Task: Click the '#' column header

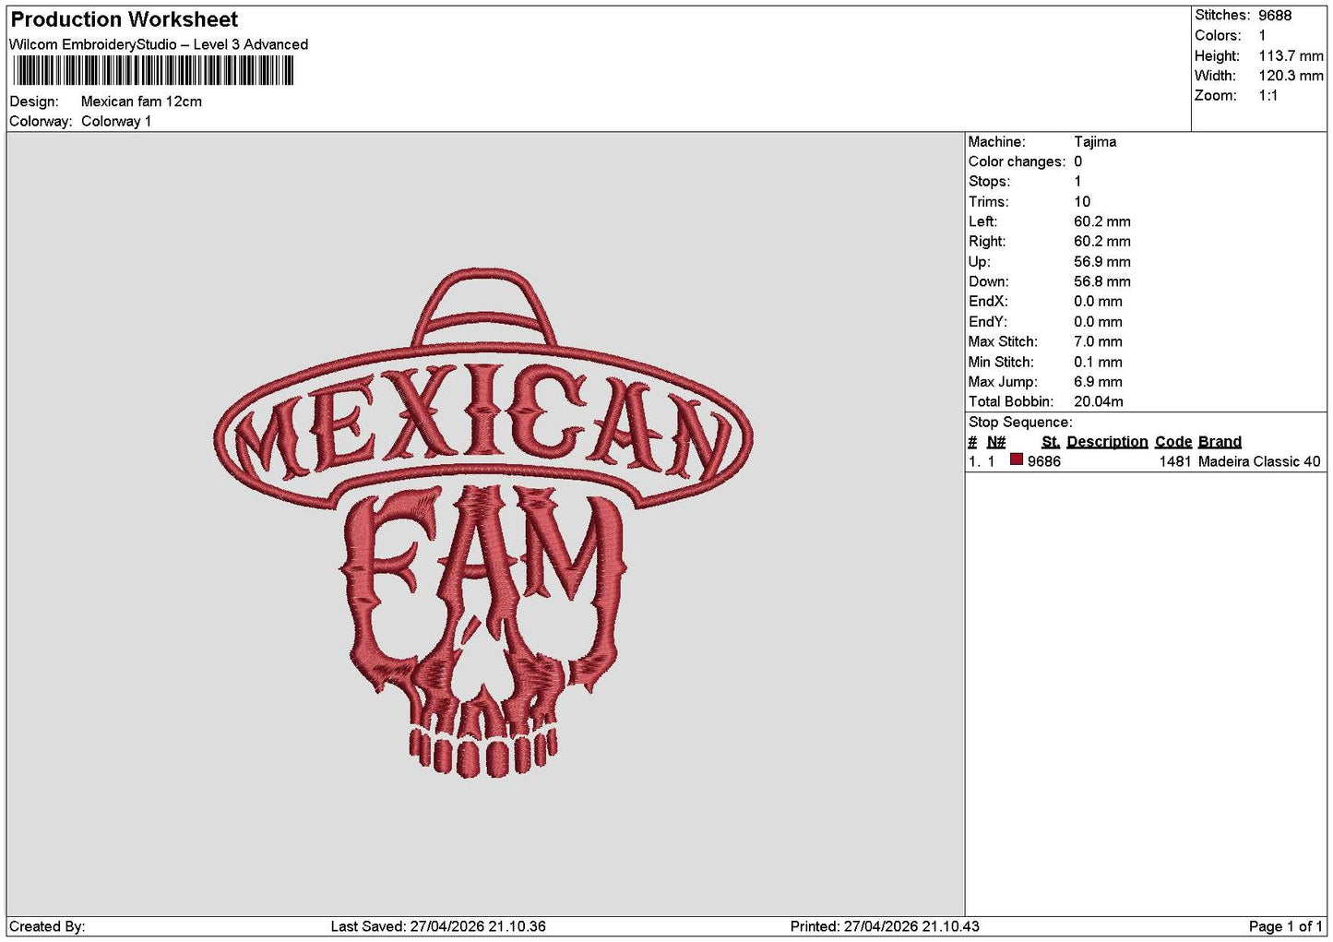Action: (x=972, y=442)
